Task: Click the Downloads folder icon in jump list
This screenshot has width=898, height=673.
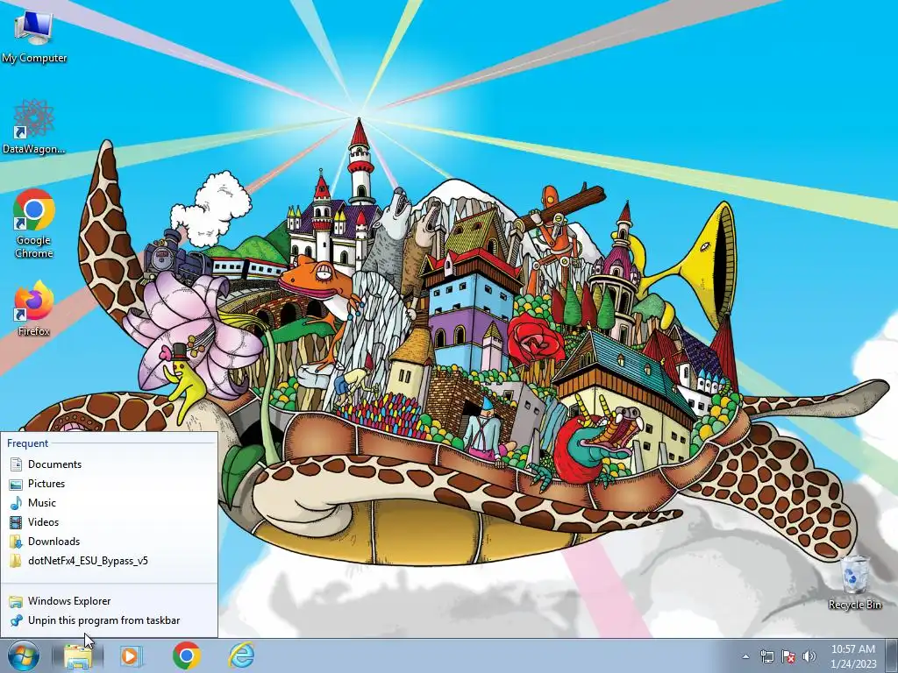Action: tap(16, 542)
